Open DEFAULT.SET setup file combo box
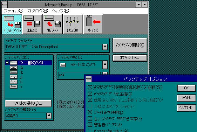Viewport: 197px width, 132px height. coord(56,47)
